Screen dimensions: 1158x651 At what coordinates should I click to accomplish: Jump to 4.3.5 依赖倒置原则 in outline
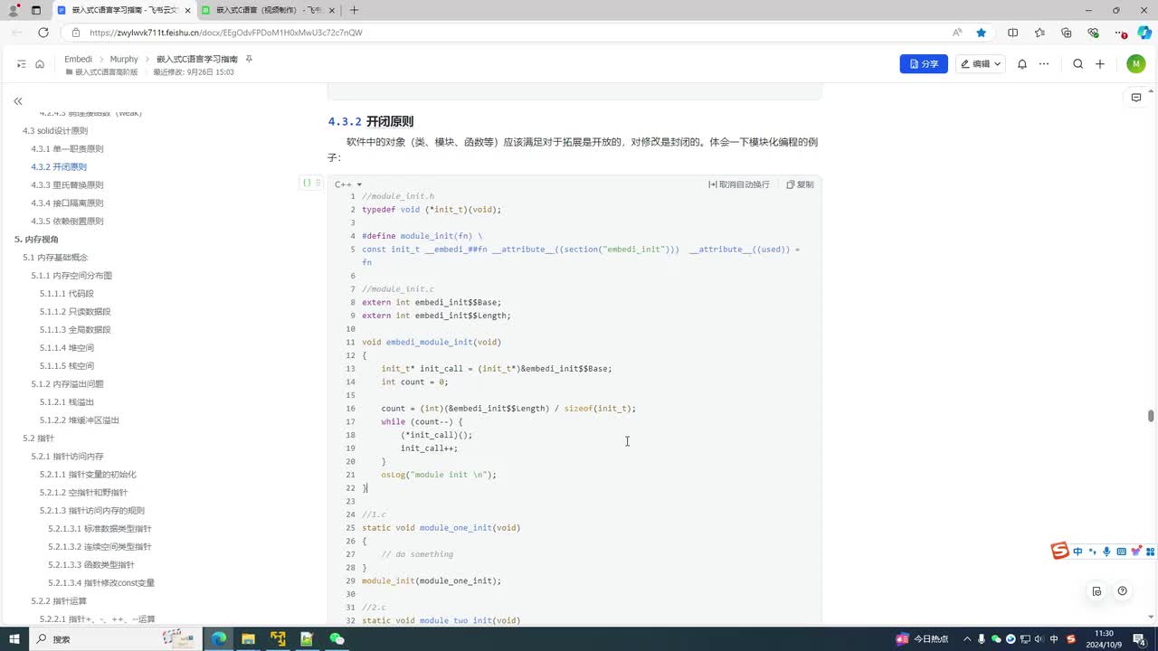tap(67, 221)
